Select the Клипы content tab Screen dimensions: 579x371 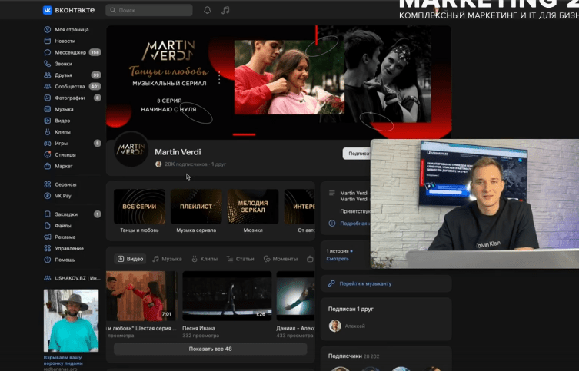click(205, 259)
